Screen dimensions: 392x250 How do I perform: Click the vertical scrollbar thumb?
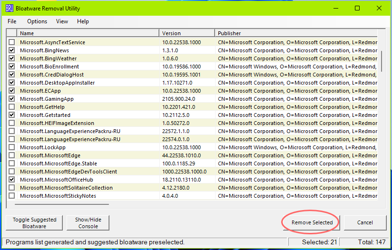[x=381, y=61]
